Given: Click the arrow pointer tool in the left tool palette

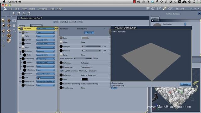Looking at the screenshot, I should pyautogui.click(x=3, y=20).
